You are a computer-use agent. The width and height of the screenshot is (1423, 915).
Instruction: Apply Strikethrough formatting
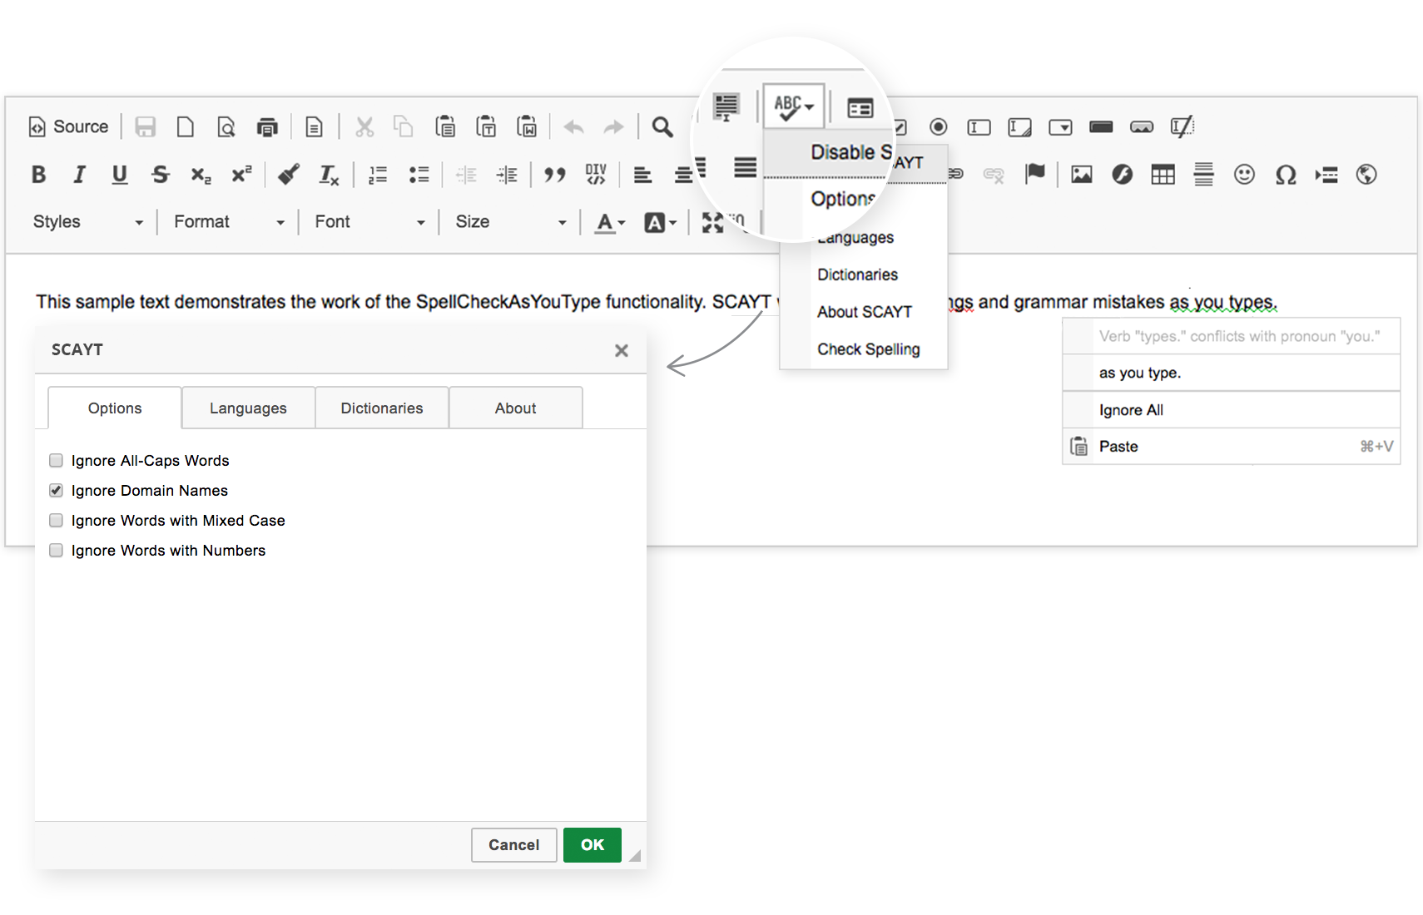tap(161, 175)
